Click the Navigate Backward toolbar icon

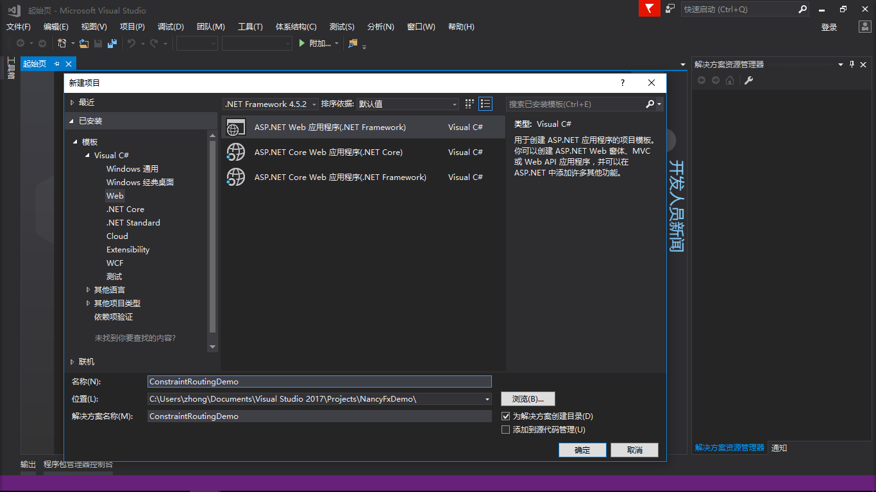point(21,43)
